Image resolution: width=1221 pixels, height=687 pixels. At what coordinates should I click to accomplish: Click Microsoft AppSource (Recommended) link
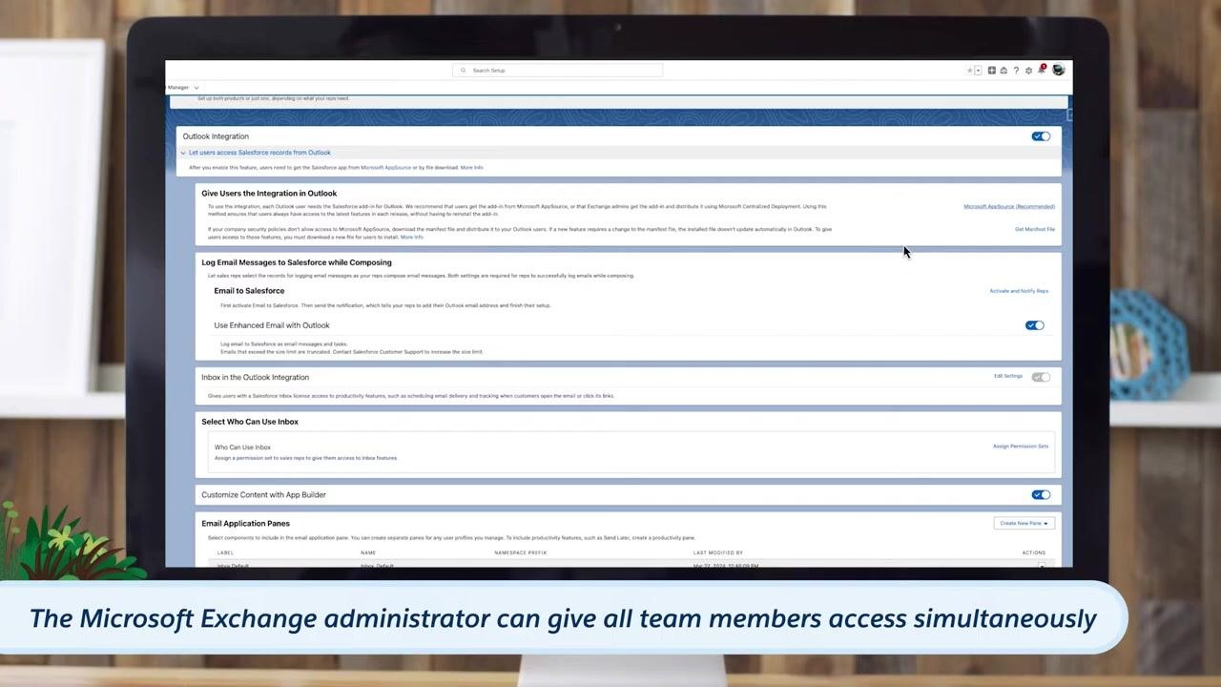point(1009,206)
